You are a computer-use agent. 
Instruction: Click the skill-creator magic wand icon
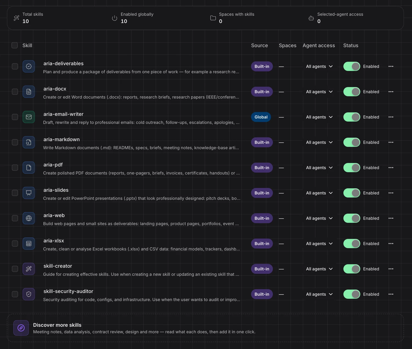tap(29, 269)
